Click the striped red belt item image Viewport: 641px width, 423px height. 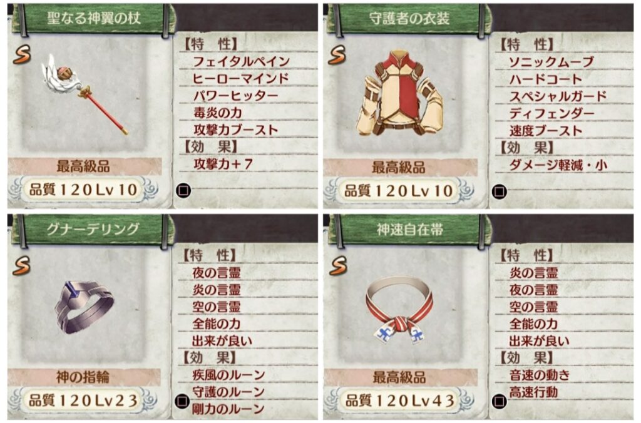click(400, 309)
